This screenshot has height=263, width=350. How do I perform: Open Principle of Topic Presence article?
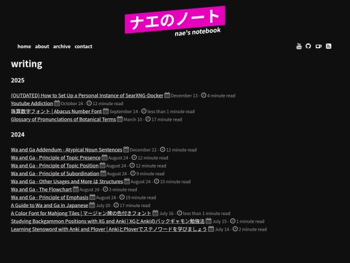coord(56,158)
